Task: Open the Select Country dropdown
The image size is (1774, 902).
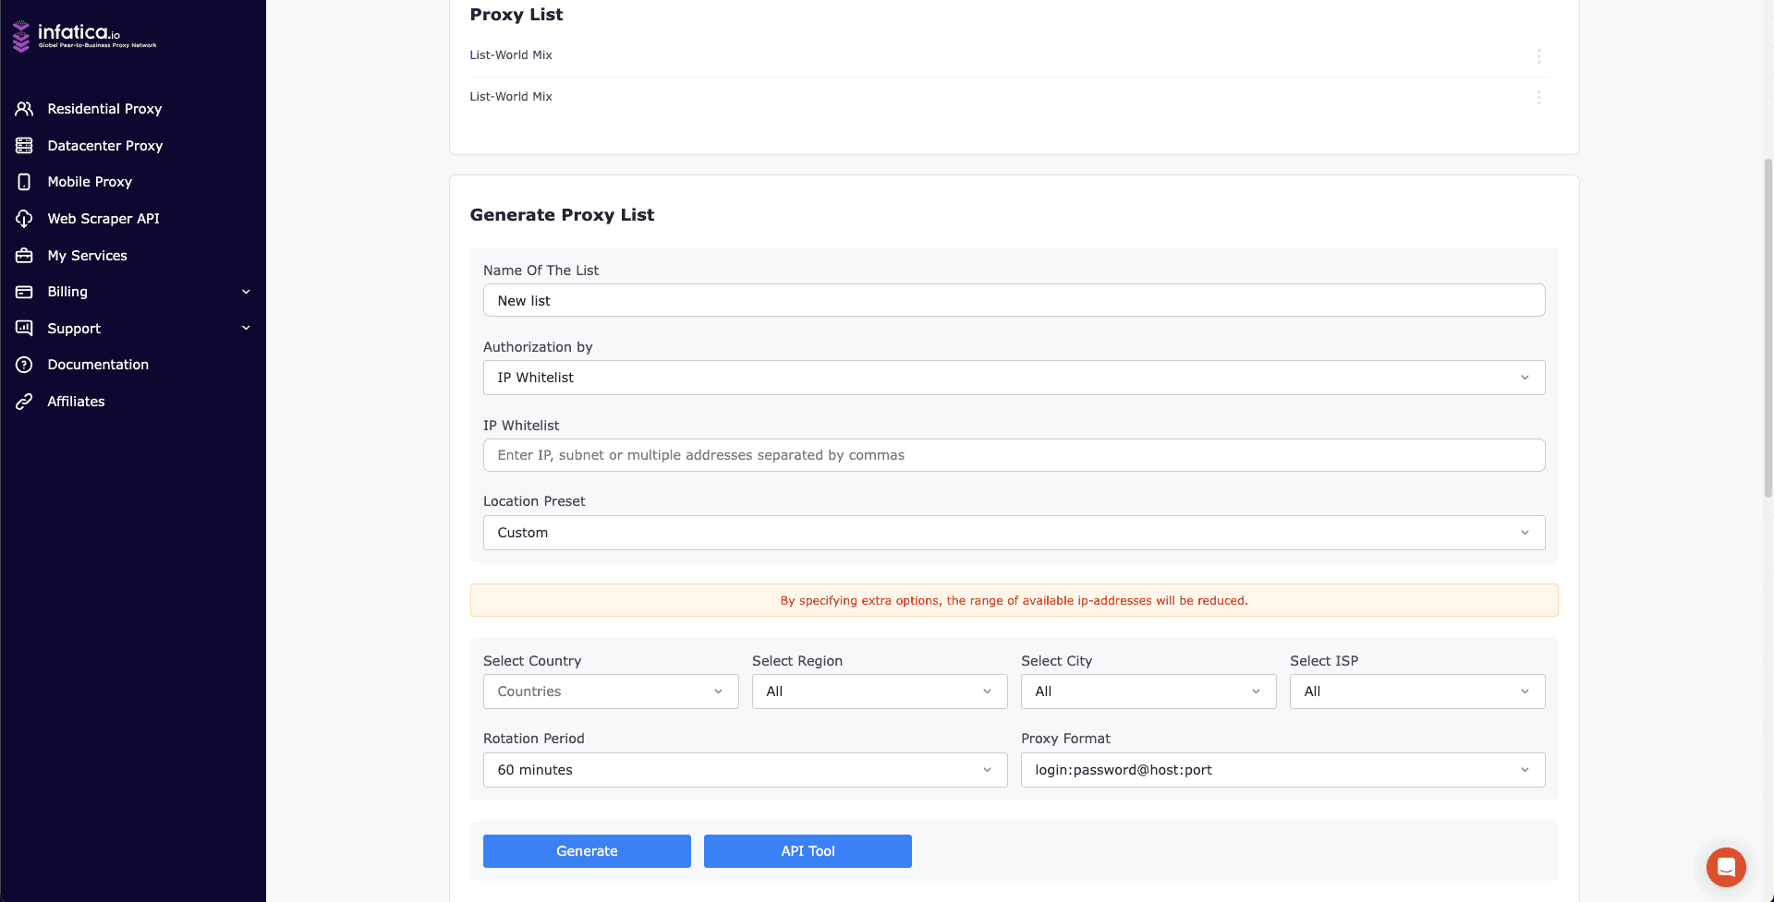Action: pyautogui.click(x=611, y=692)
